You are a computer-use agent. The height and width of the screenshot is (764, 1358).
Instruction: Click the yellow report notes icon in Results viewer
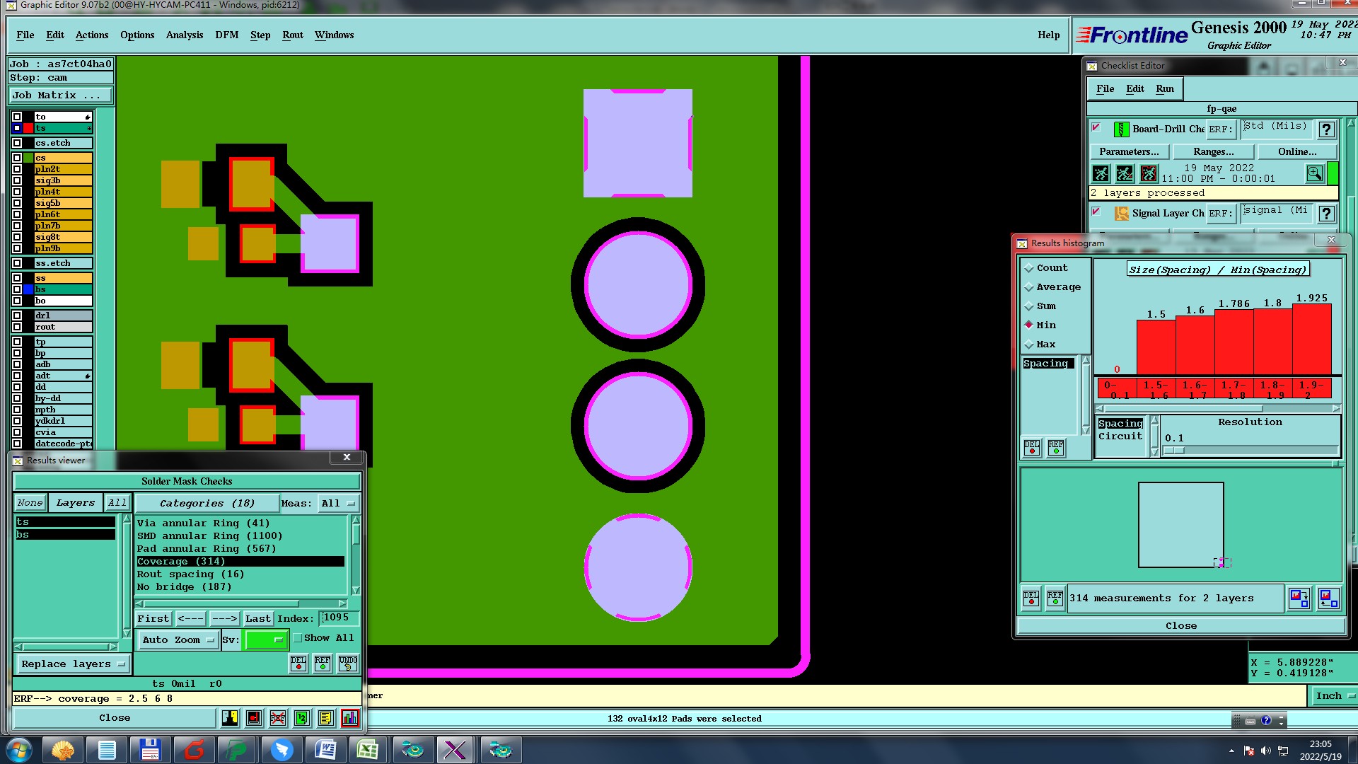point(325,718)
